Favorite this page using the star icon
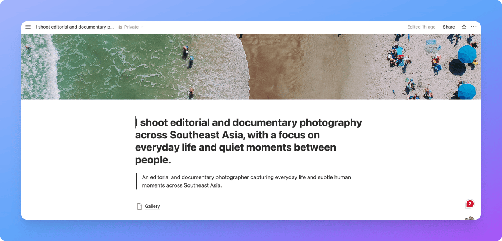Screen dimensions: 502x241 tap(463, 27)
